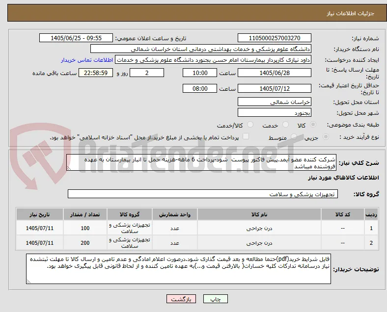Click the resize handle of buyer notes box
The height and width of the screenshot is (312, 387).
coord(28,281)
